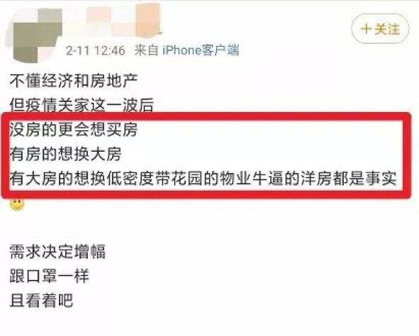Click the line 但疫情关家这一波后

click(82, 105)
